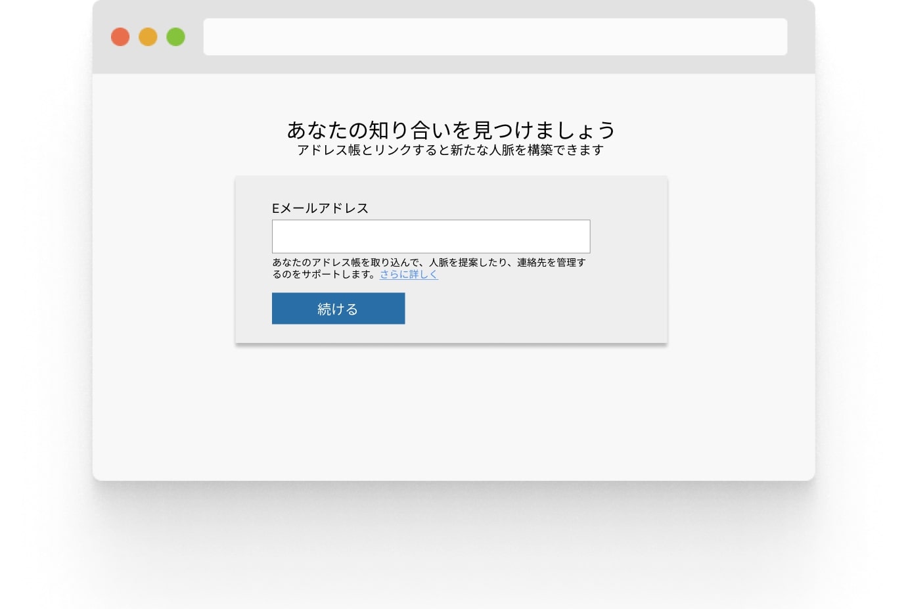The height and width of the screenshot is (609, 908).
Task: Open the さらに詳しく link
Action: (408, 275)
